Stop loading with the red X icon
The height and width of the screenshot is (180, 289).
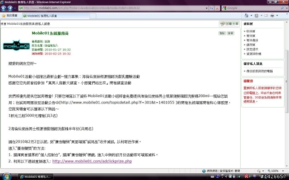pyautogui.click(x=217, y=8)
